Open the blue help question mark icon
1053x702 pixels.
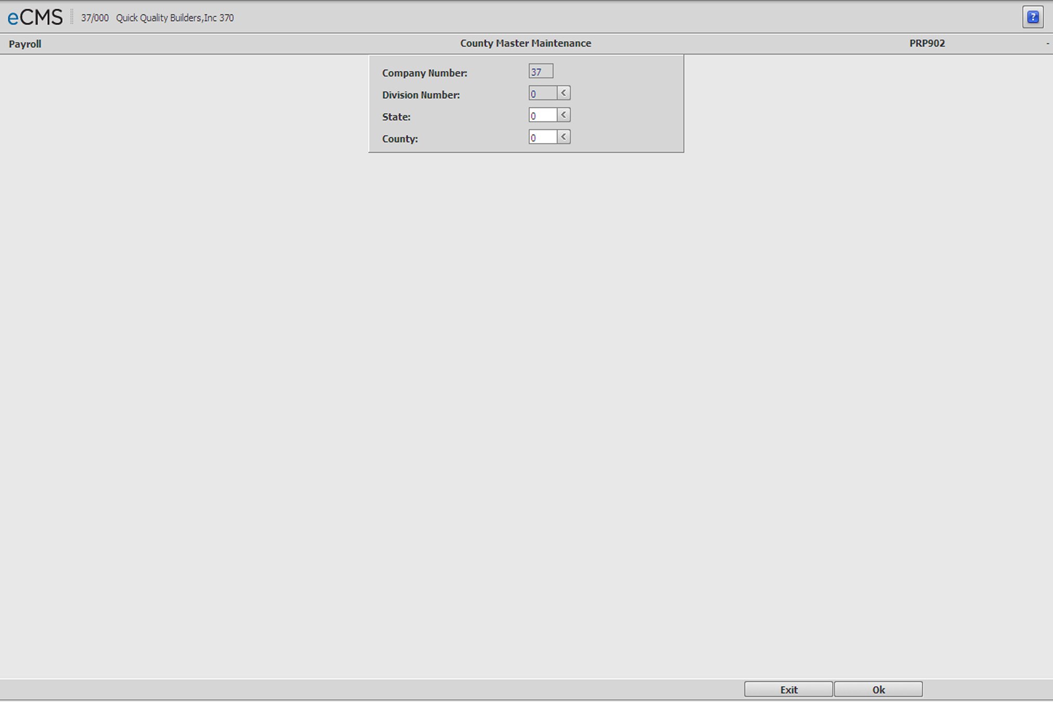point(1032,17)
